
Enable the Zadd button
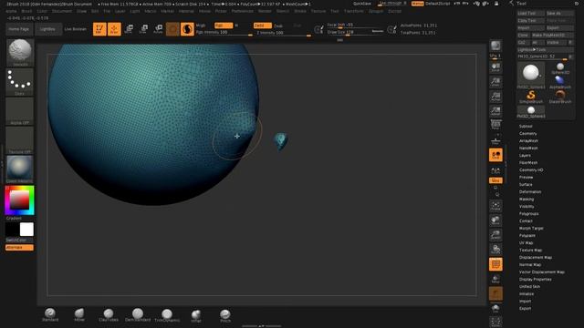pyautogui.click(x=262, y=26)
